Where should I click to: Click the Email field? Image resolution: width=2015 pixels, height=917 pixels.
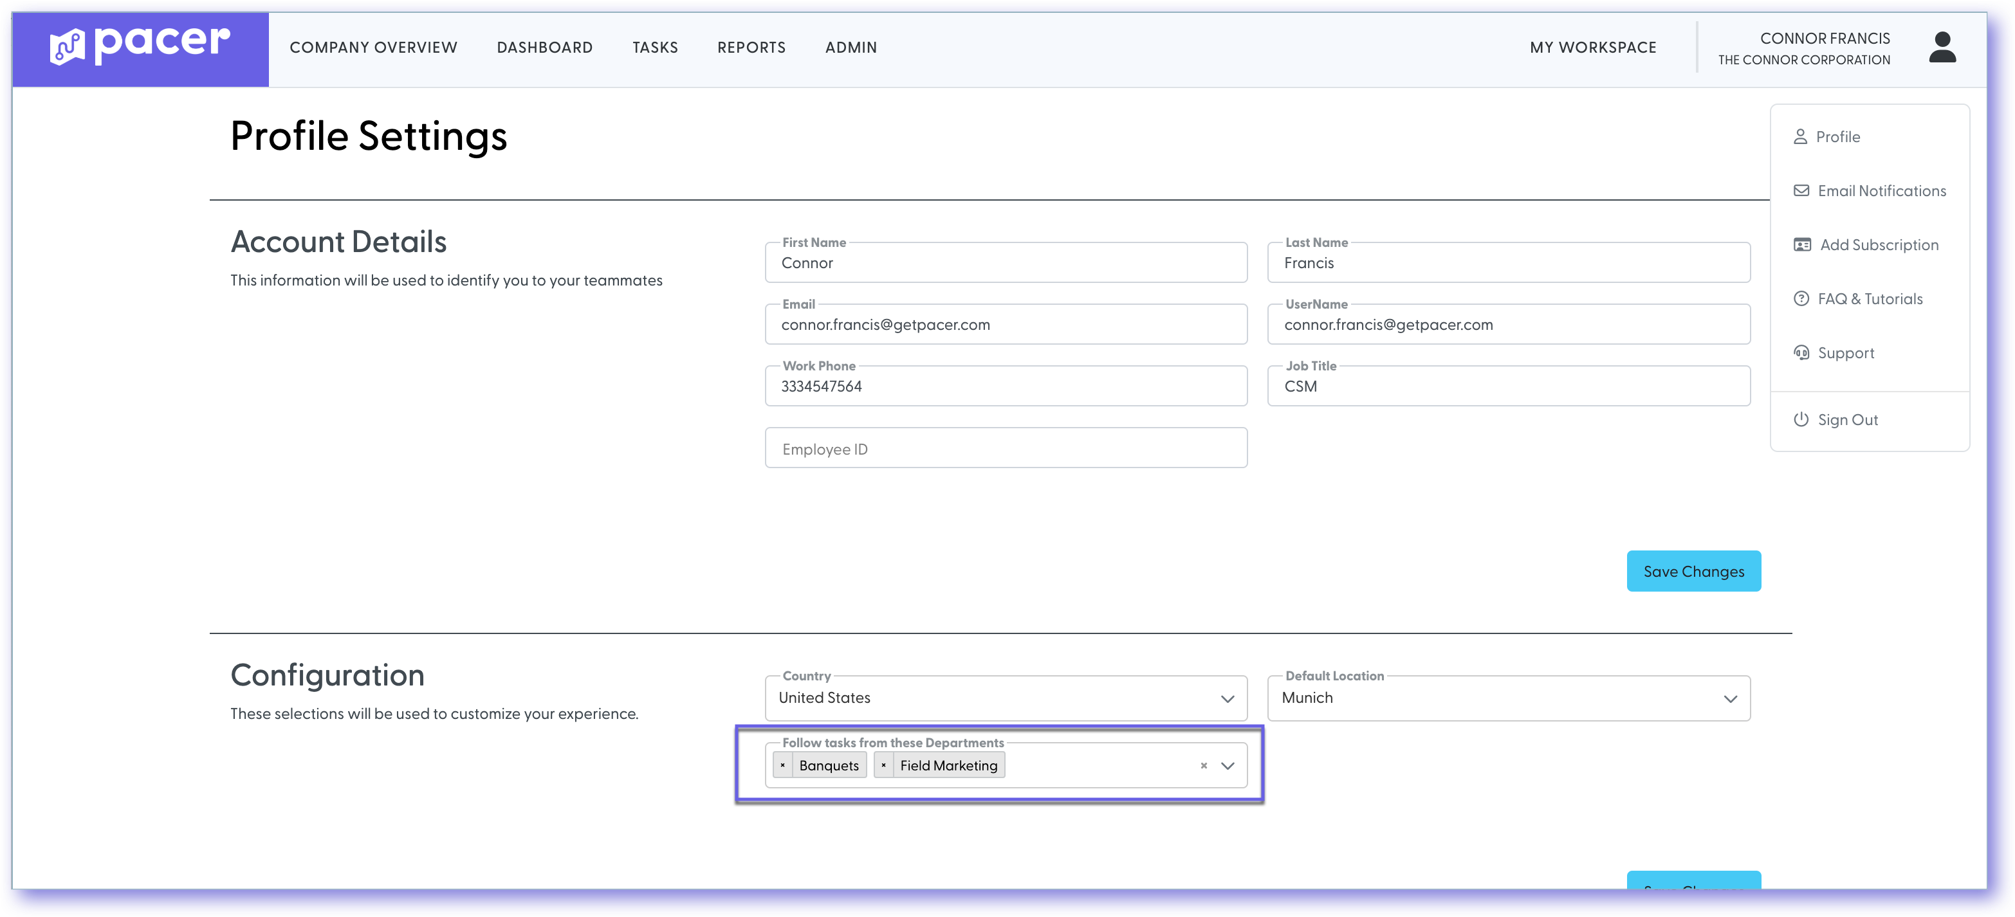coord(1006,325)
